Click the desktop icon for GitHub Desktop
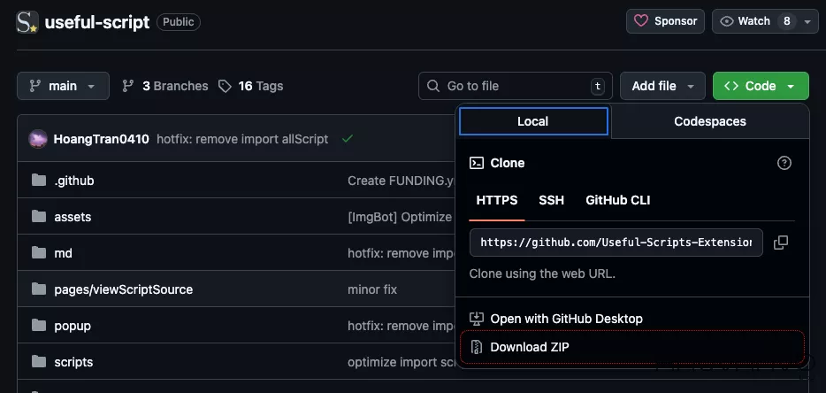 coord(476,319)
